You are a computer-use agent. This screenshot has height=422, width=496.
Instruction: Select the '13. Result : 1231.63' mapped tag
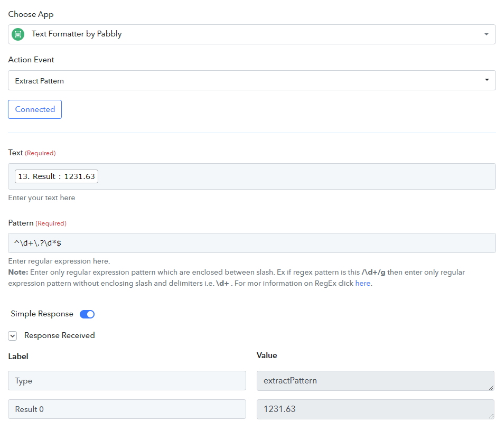click(x=57, y=176)
